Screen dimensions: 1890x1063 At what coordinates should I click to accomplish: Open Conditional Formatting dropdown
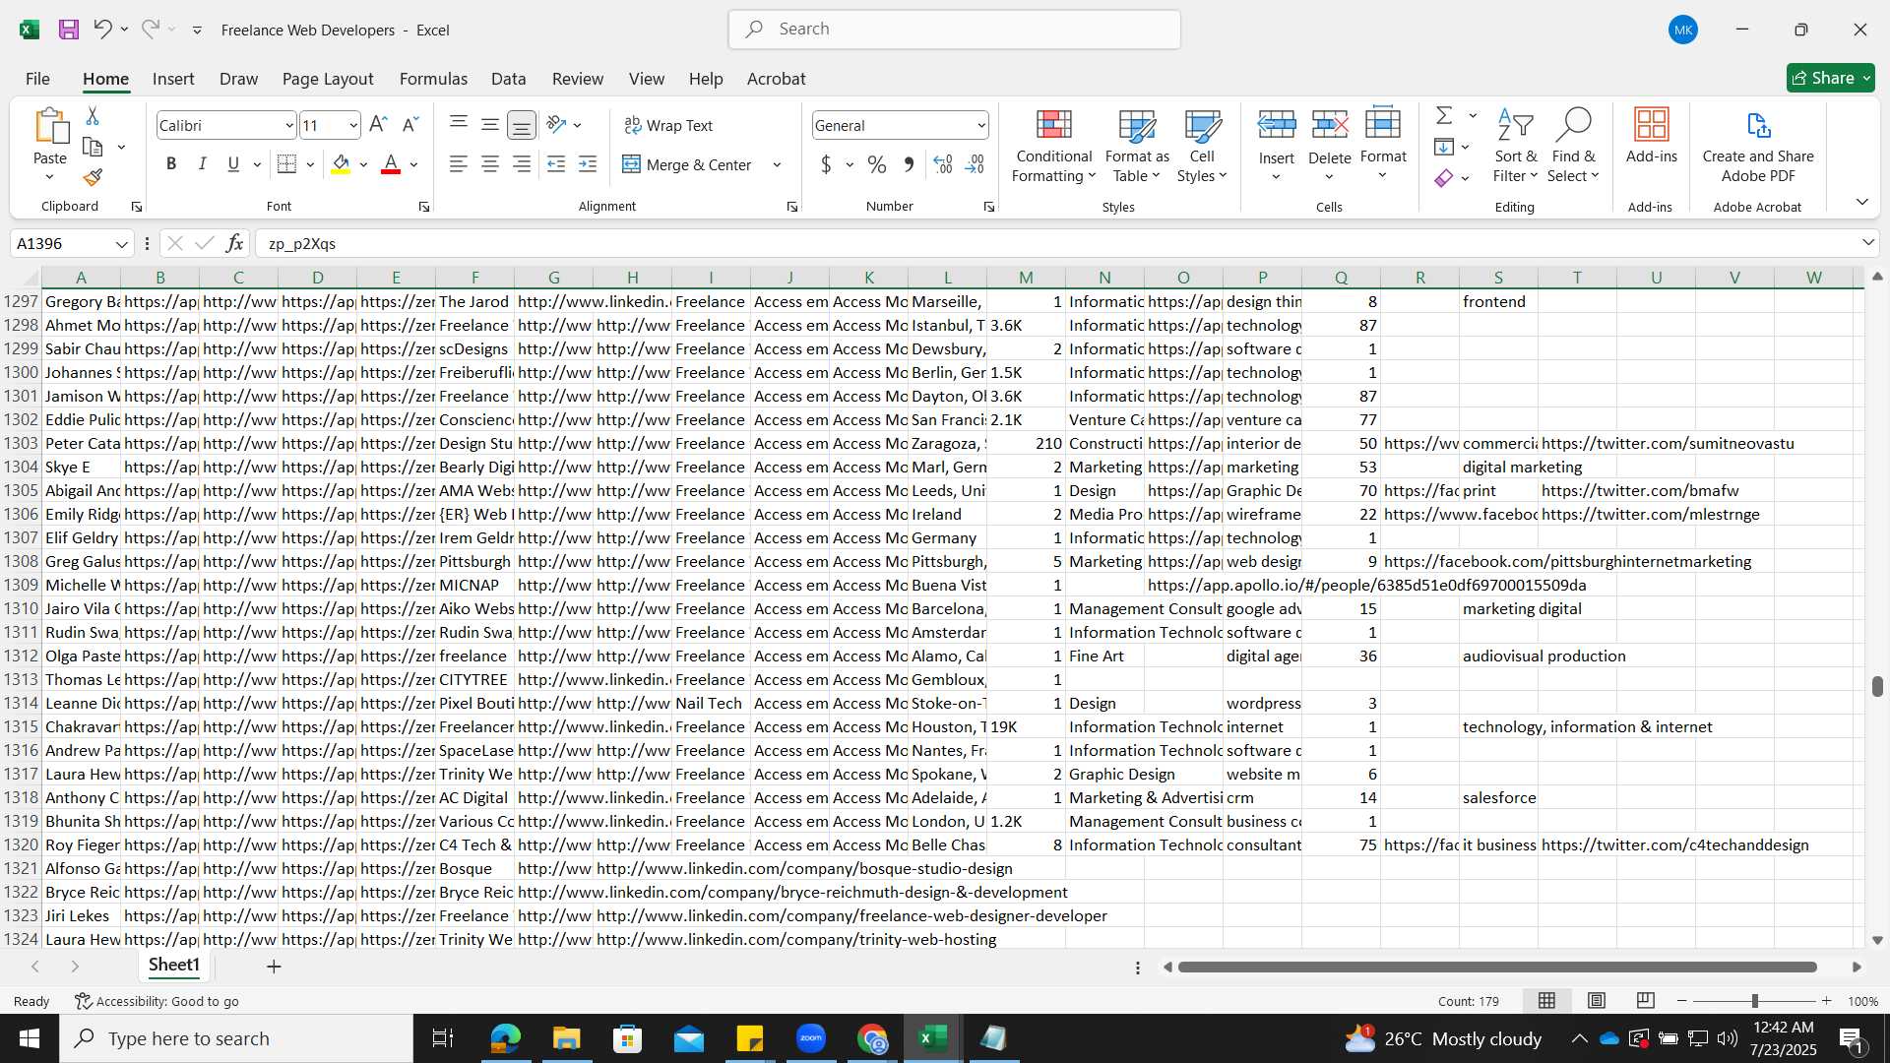[x=1053, y=146]
